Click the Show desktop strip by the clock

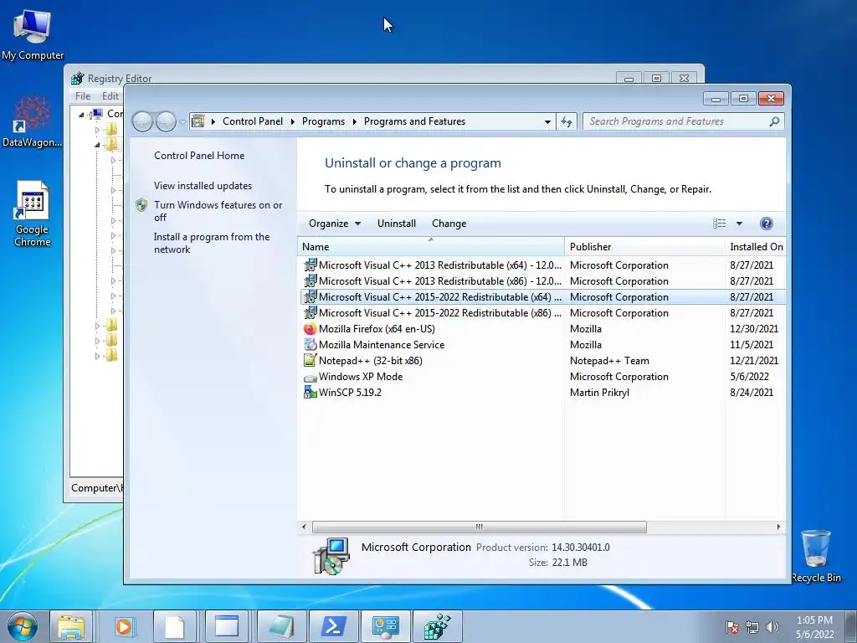click(851, 626)
